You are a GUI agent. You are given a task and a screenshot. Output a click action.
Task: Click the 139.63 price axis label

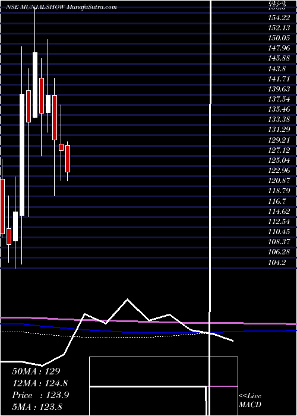(x=279, y=89)
